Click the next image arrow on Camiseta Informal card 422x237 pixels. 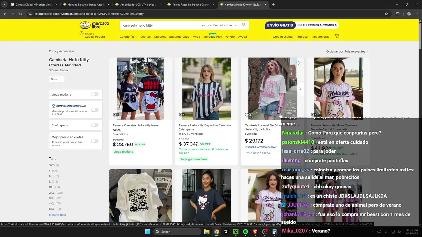(x=300, y=89)
